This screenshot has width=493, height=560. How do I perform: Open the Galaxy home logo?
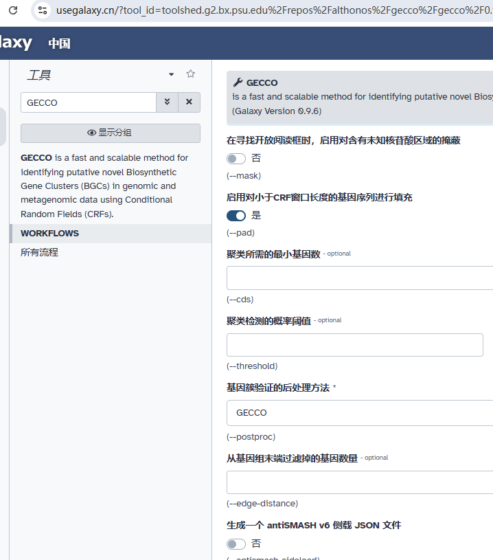[x=16, y=43]
